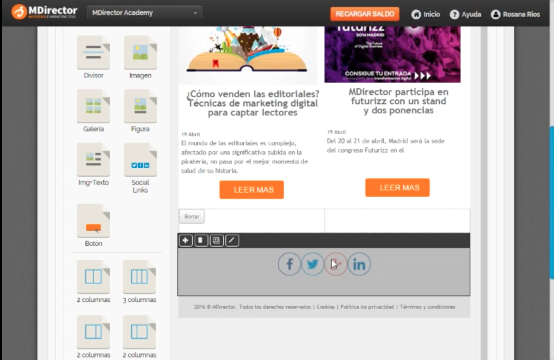
Task: Click the open-book illustration image
Action: click(248, 55)
